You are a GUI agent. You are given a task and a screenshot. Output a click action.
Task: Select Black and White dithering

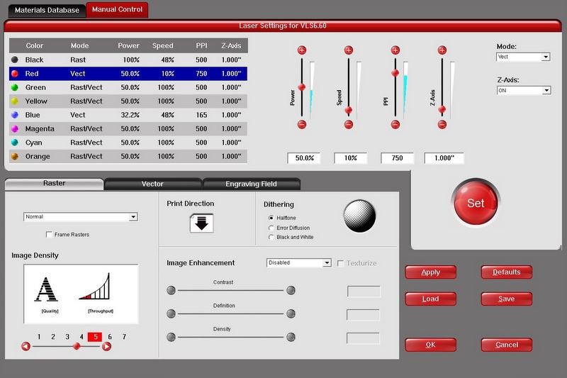tap(271, 238)
